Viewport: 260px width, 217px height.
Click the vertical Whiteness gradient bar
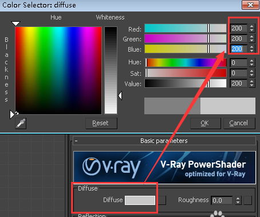(111, 71)
